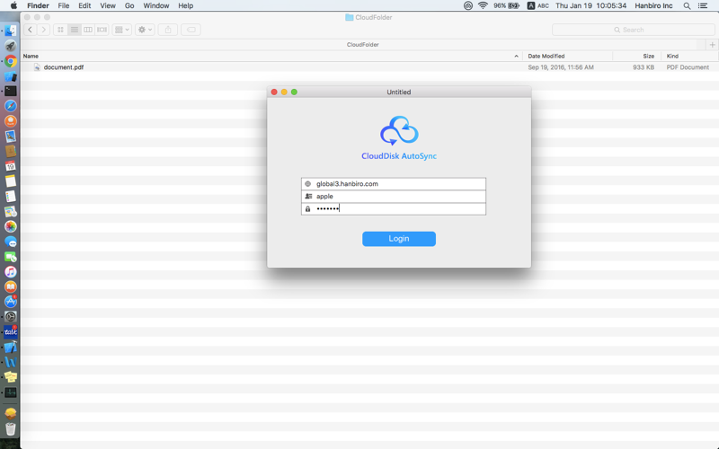719x449 pixels.
Task: Open Spotlight search in menu bar
Action: click(687, 5)
